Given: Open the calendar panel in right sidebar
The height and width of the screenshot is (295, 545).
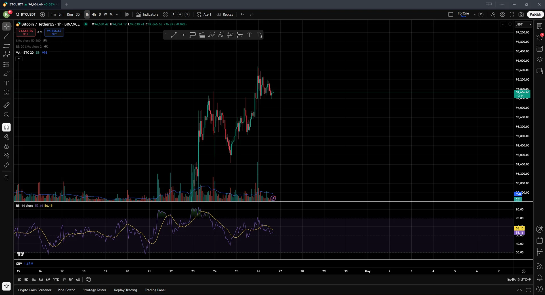Looking at the screenshot, I should coord(540,240).
